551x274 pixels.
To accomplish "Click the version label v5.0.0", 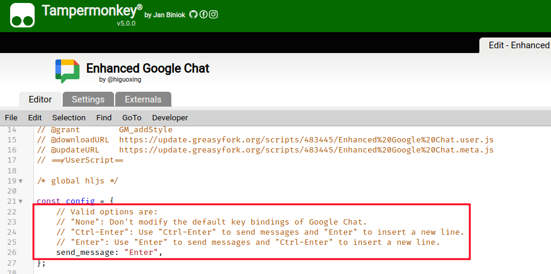I will coord(126,23).
